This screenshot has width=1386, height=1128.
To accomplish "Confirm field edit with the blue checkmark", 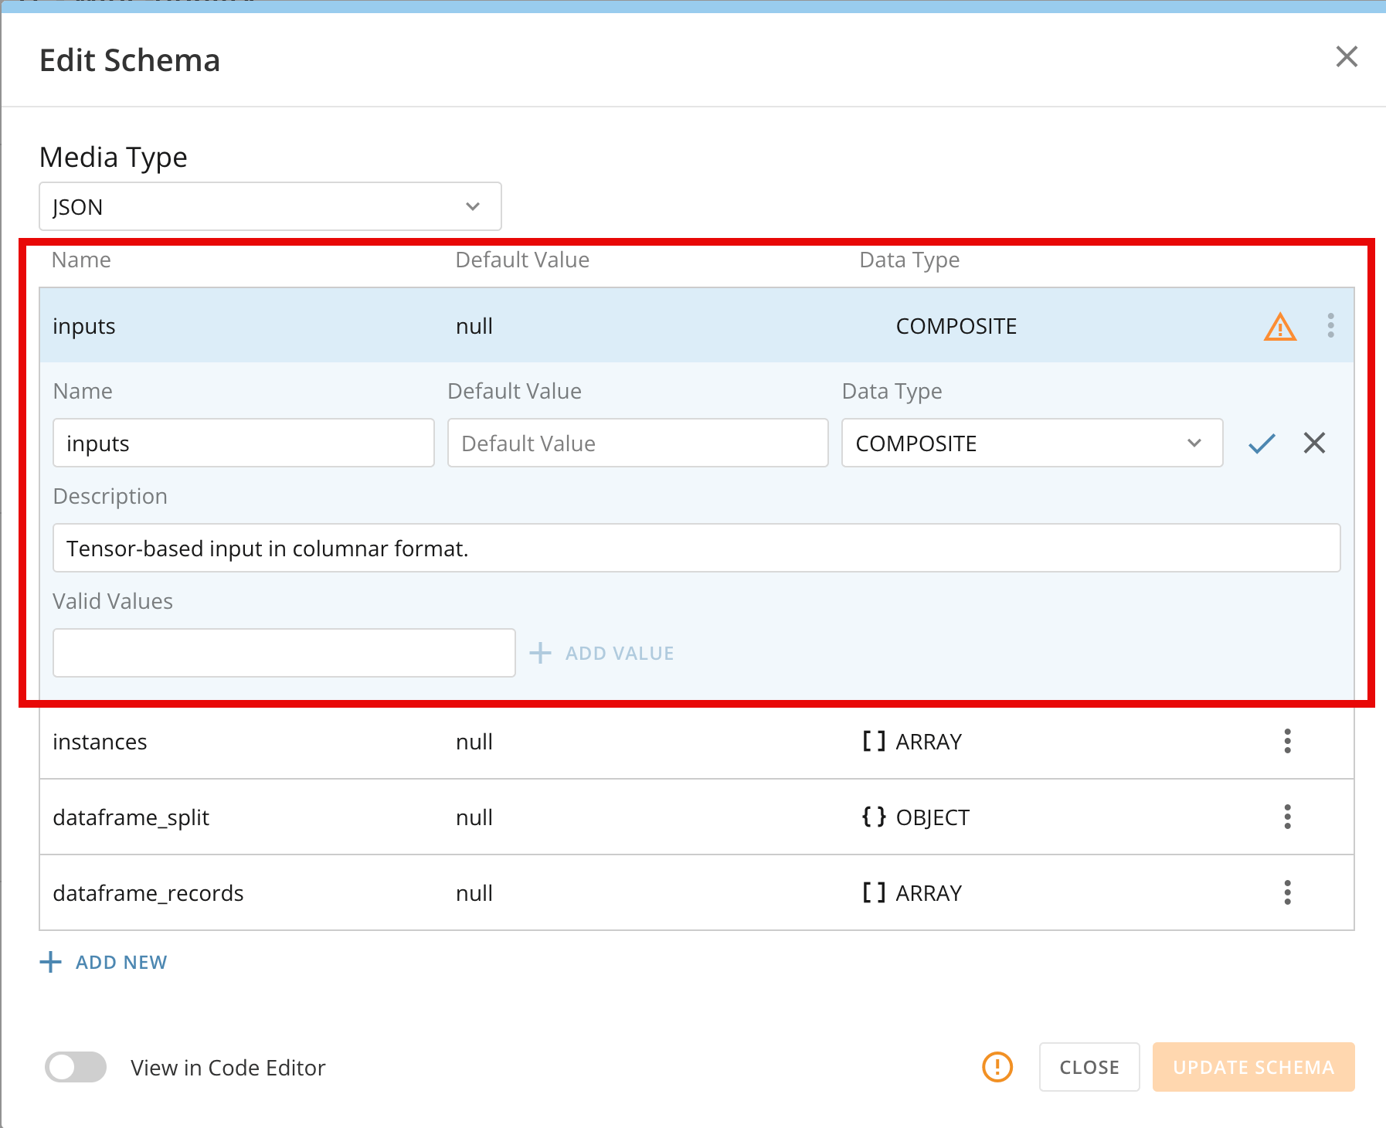I will click(1262, 443).
